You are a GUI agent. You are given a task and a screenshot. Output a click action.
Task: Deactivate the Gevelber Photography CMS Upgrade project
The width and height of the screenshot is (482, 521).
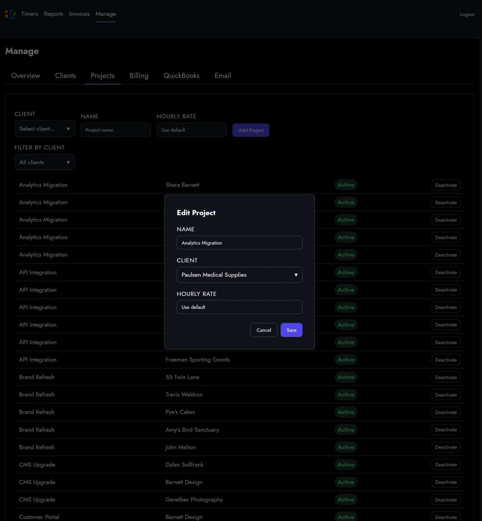click(445, 500)
